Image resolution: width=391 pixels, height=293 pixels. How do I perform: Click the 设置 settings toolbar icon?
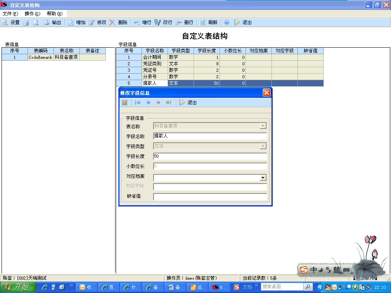(x=11, y=23)
